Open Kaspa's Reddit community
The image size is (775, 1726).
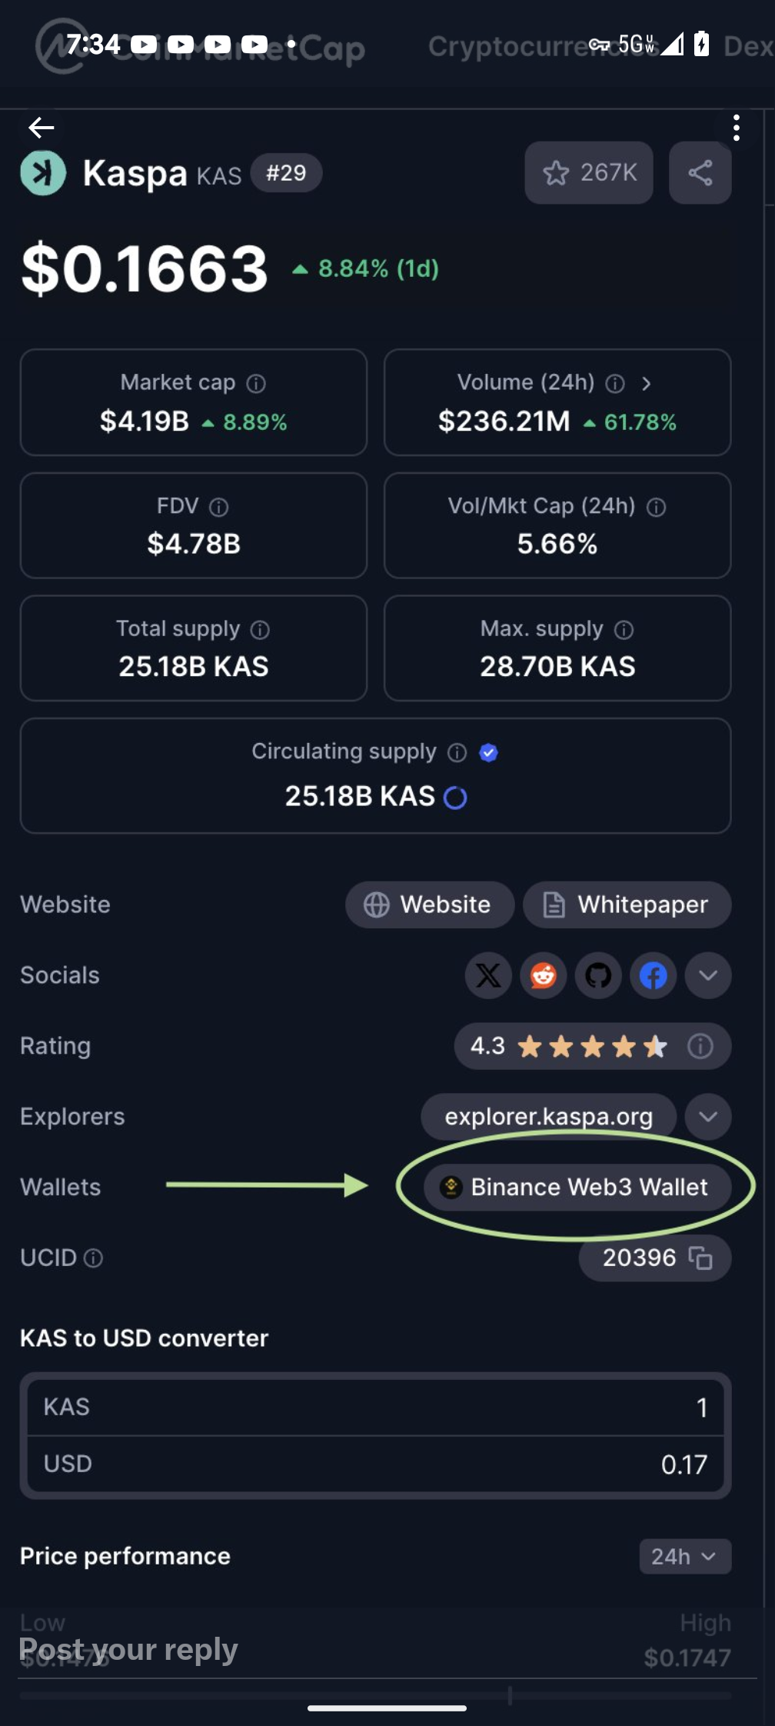point(544,975)
